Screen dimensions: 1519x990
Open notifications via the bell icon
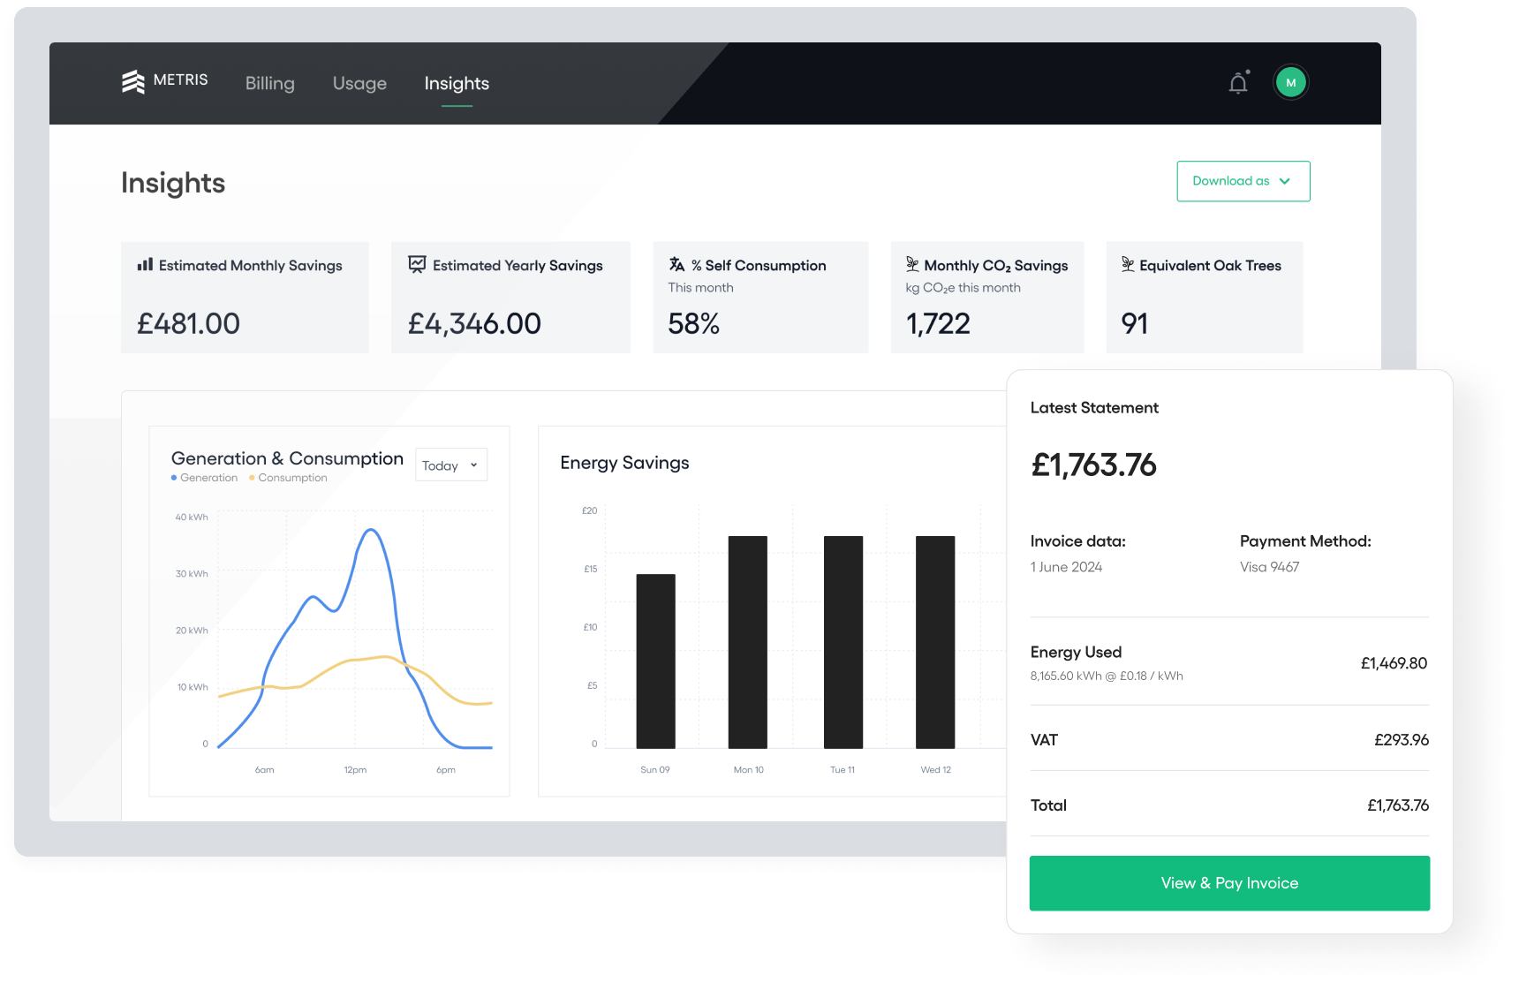click(x=1238, y=83)
